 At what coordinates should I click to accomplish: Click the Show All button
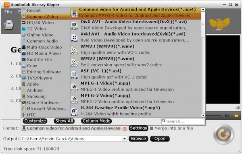point(64,121)
